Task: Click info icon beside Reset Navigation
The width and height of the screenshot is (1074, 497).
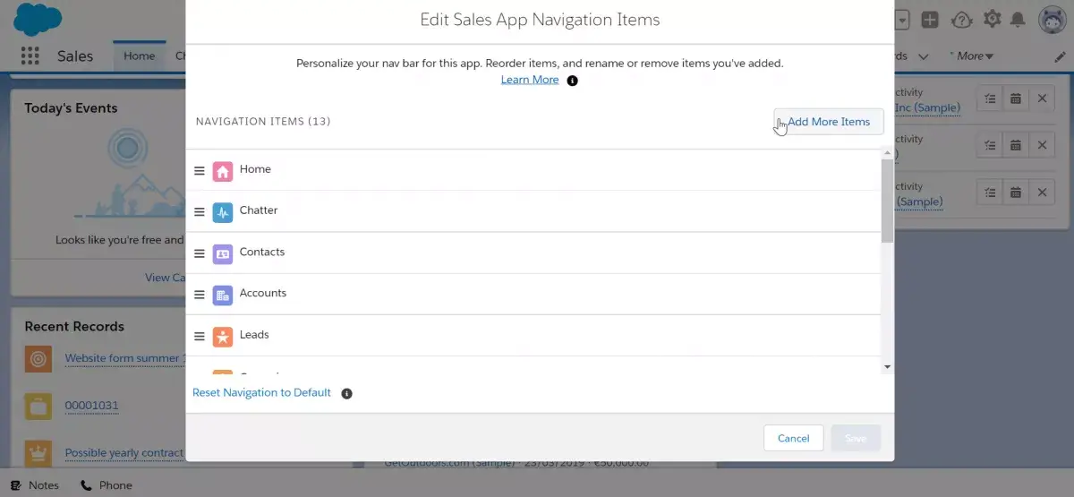Action: click(346, 393)
